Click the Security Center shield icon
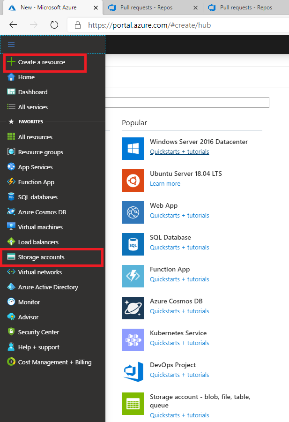The image size is (289, 422). (11, 332)
